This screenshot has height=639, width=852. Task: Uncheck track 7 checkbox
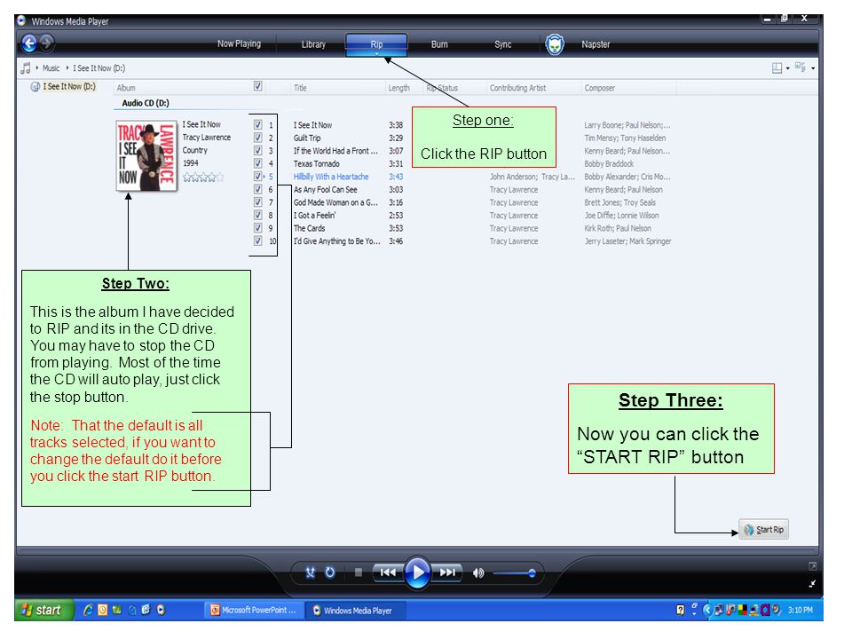click(258, 202)
